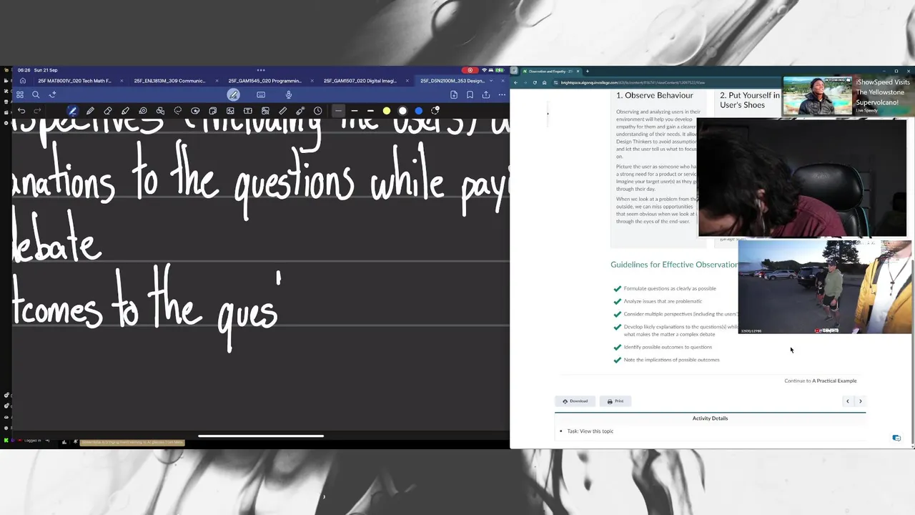This screenshot has height=515, width=915.
Task: Start audio recording with the microphone icon
Action: point(289,94)
